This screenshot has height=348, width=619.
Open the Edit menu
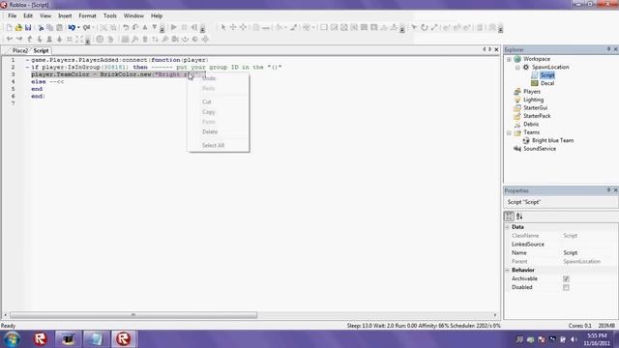(x=28, y=15)
